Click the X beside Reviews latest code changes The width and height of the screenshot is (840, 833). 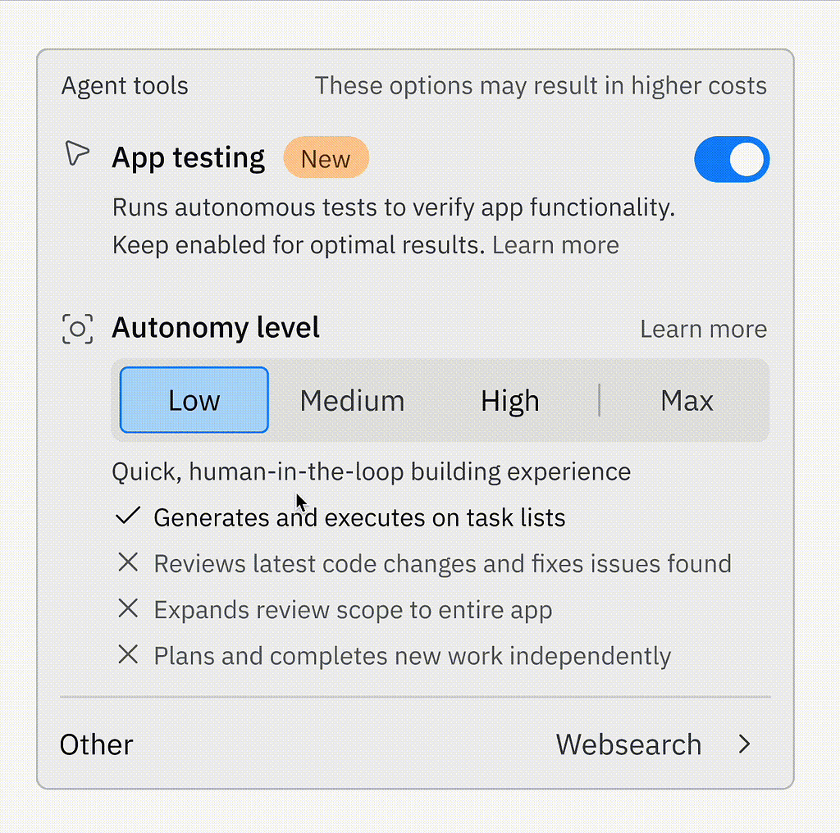coord(128,562)
